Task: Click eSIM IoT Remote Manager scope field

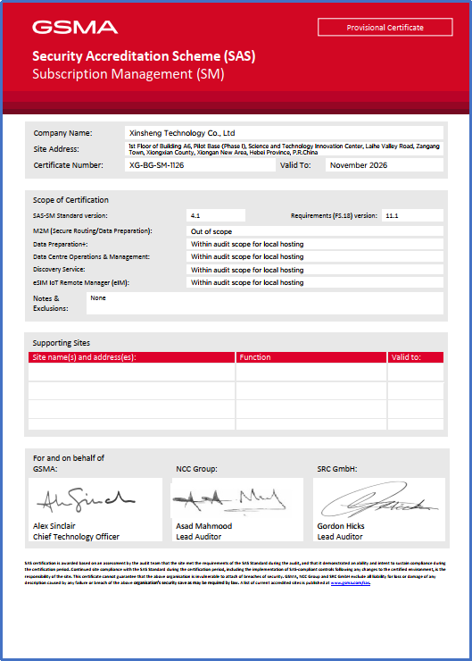Action: click(x=315, y=282)
